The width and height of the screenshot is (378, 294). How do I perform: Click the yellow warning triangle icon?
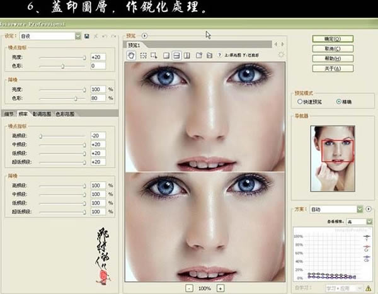tap(369, 288)
